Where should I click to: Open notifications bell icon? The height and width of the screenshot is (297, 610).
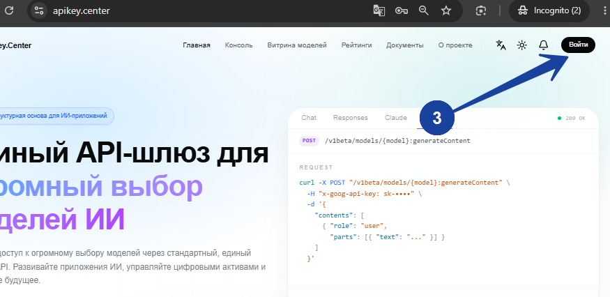[543, 45]
